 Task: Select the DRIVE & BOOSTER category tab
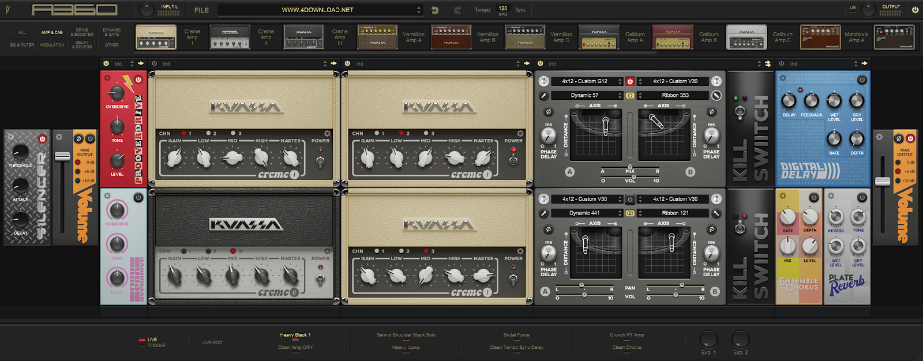[x=82, y=32]
